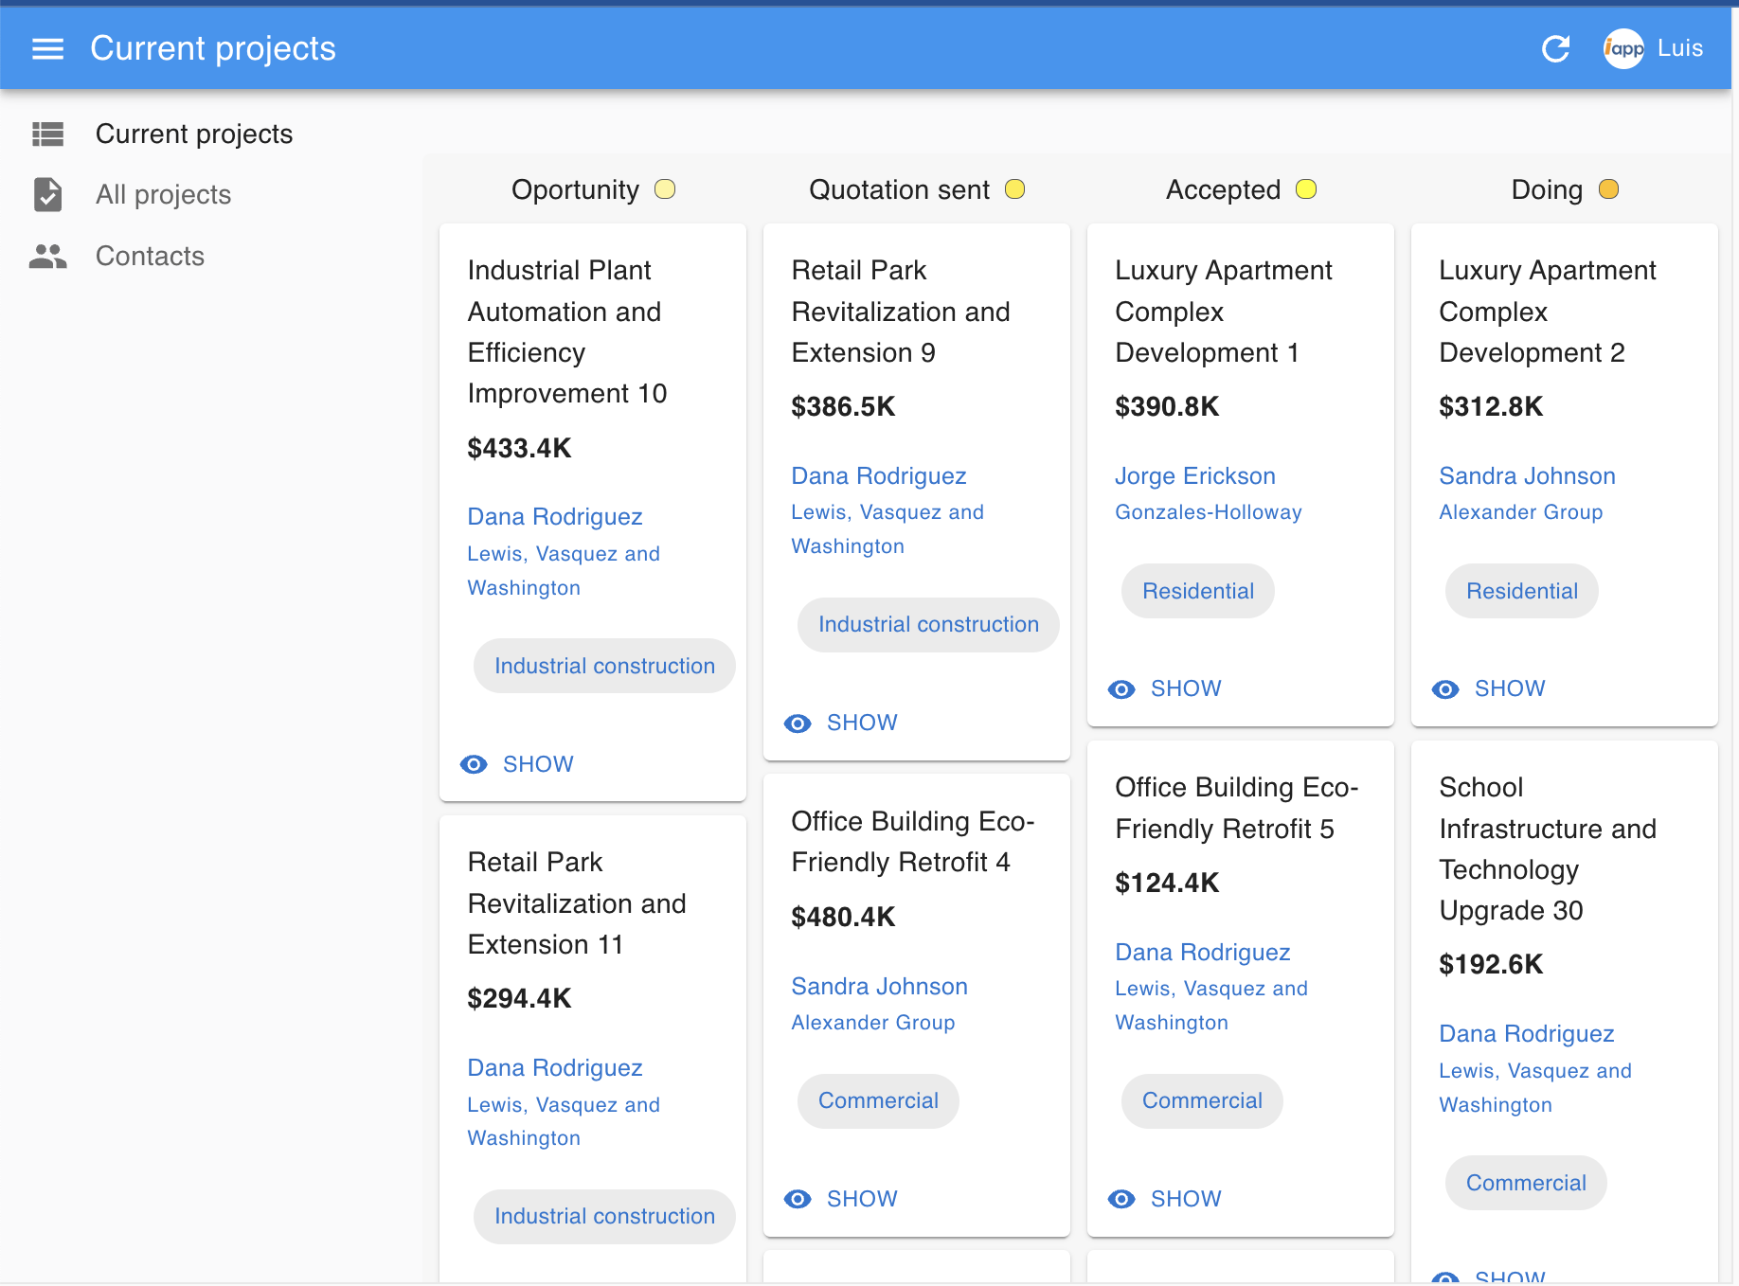Screen dimensions: 1739x1286
Task: Go to Contacts in the sidebar
Action: pyautogui.click(x=150, y=256)
